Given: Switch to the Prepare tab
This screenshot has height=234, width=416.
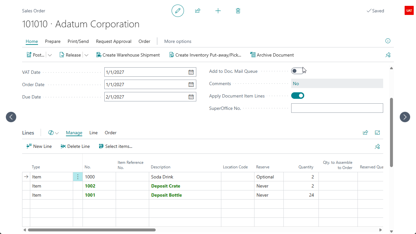Looking at the screenshot, I should point(53,41).
